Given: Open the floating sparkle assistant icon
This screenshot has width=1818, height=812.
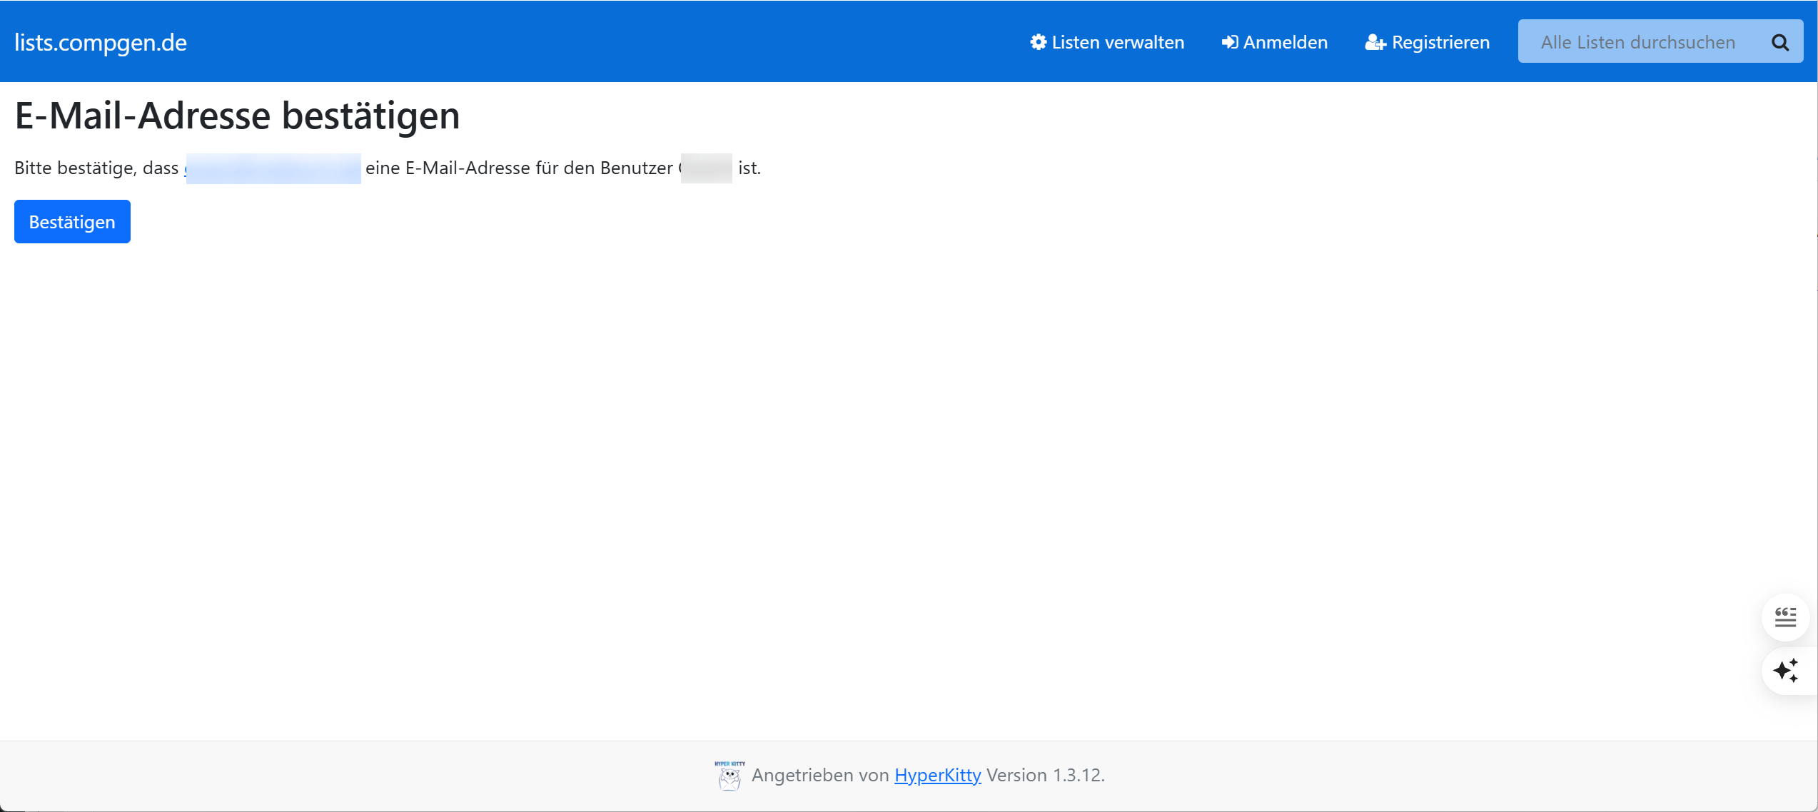Looking at the screenshot, I should pos(1785,671).
